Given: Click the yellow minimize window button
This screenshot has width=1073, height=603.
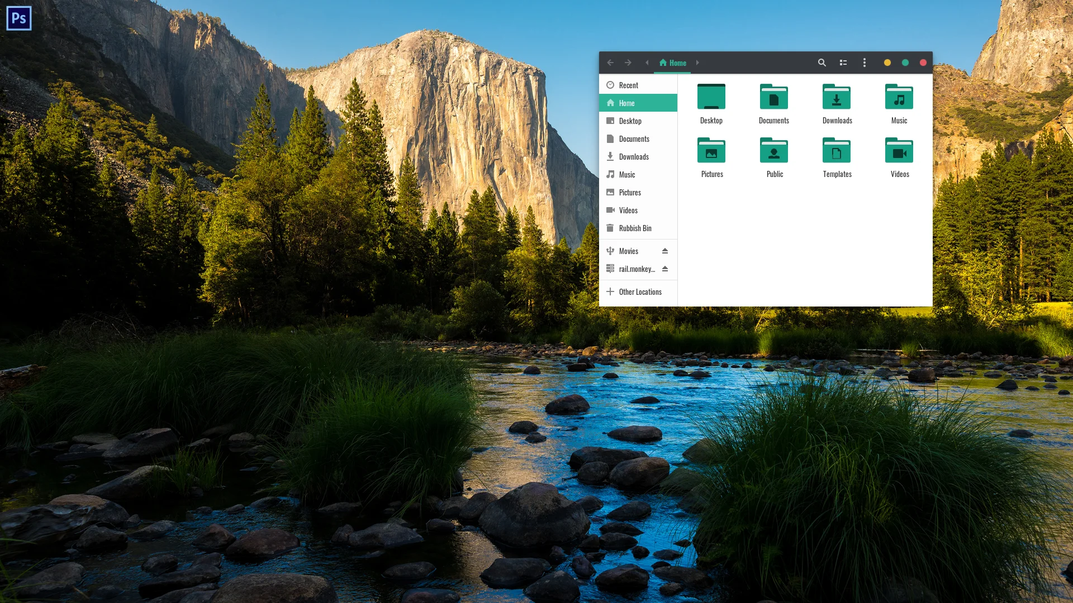Looking at the screenshot, I should tap(887, 63).
